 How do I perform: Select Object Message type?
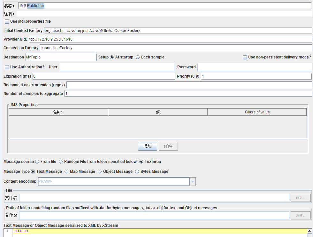click(x=100, y=172)
